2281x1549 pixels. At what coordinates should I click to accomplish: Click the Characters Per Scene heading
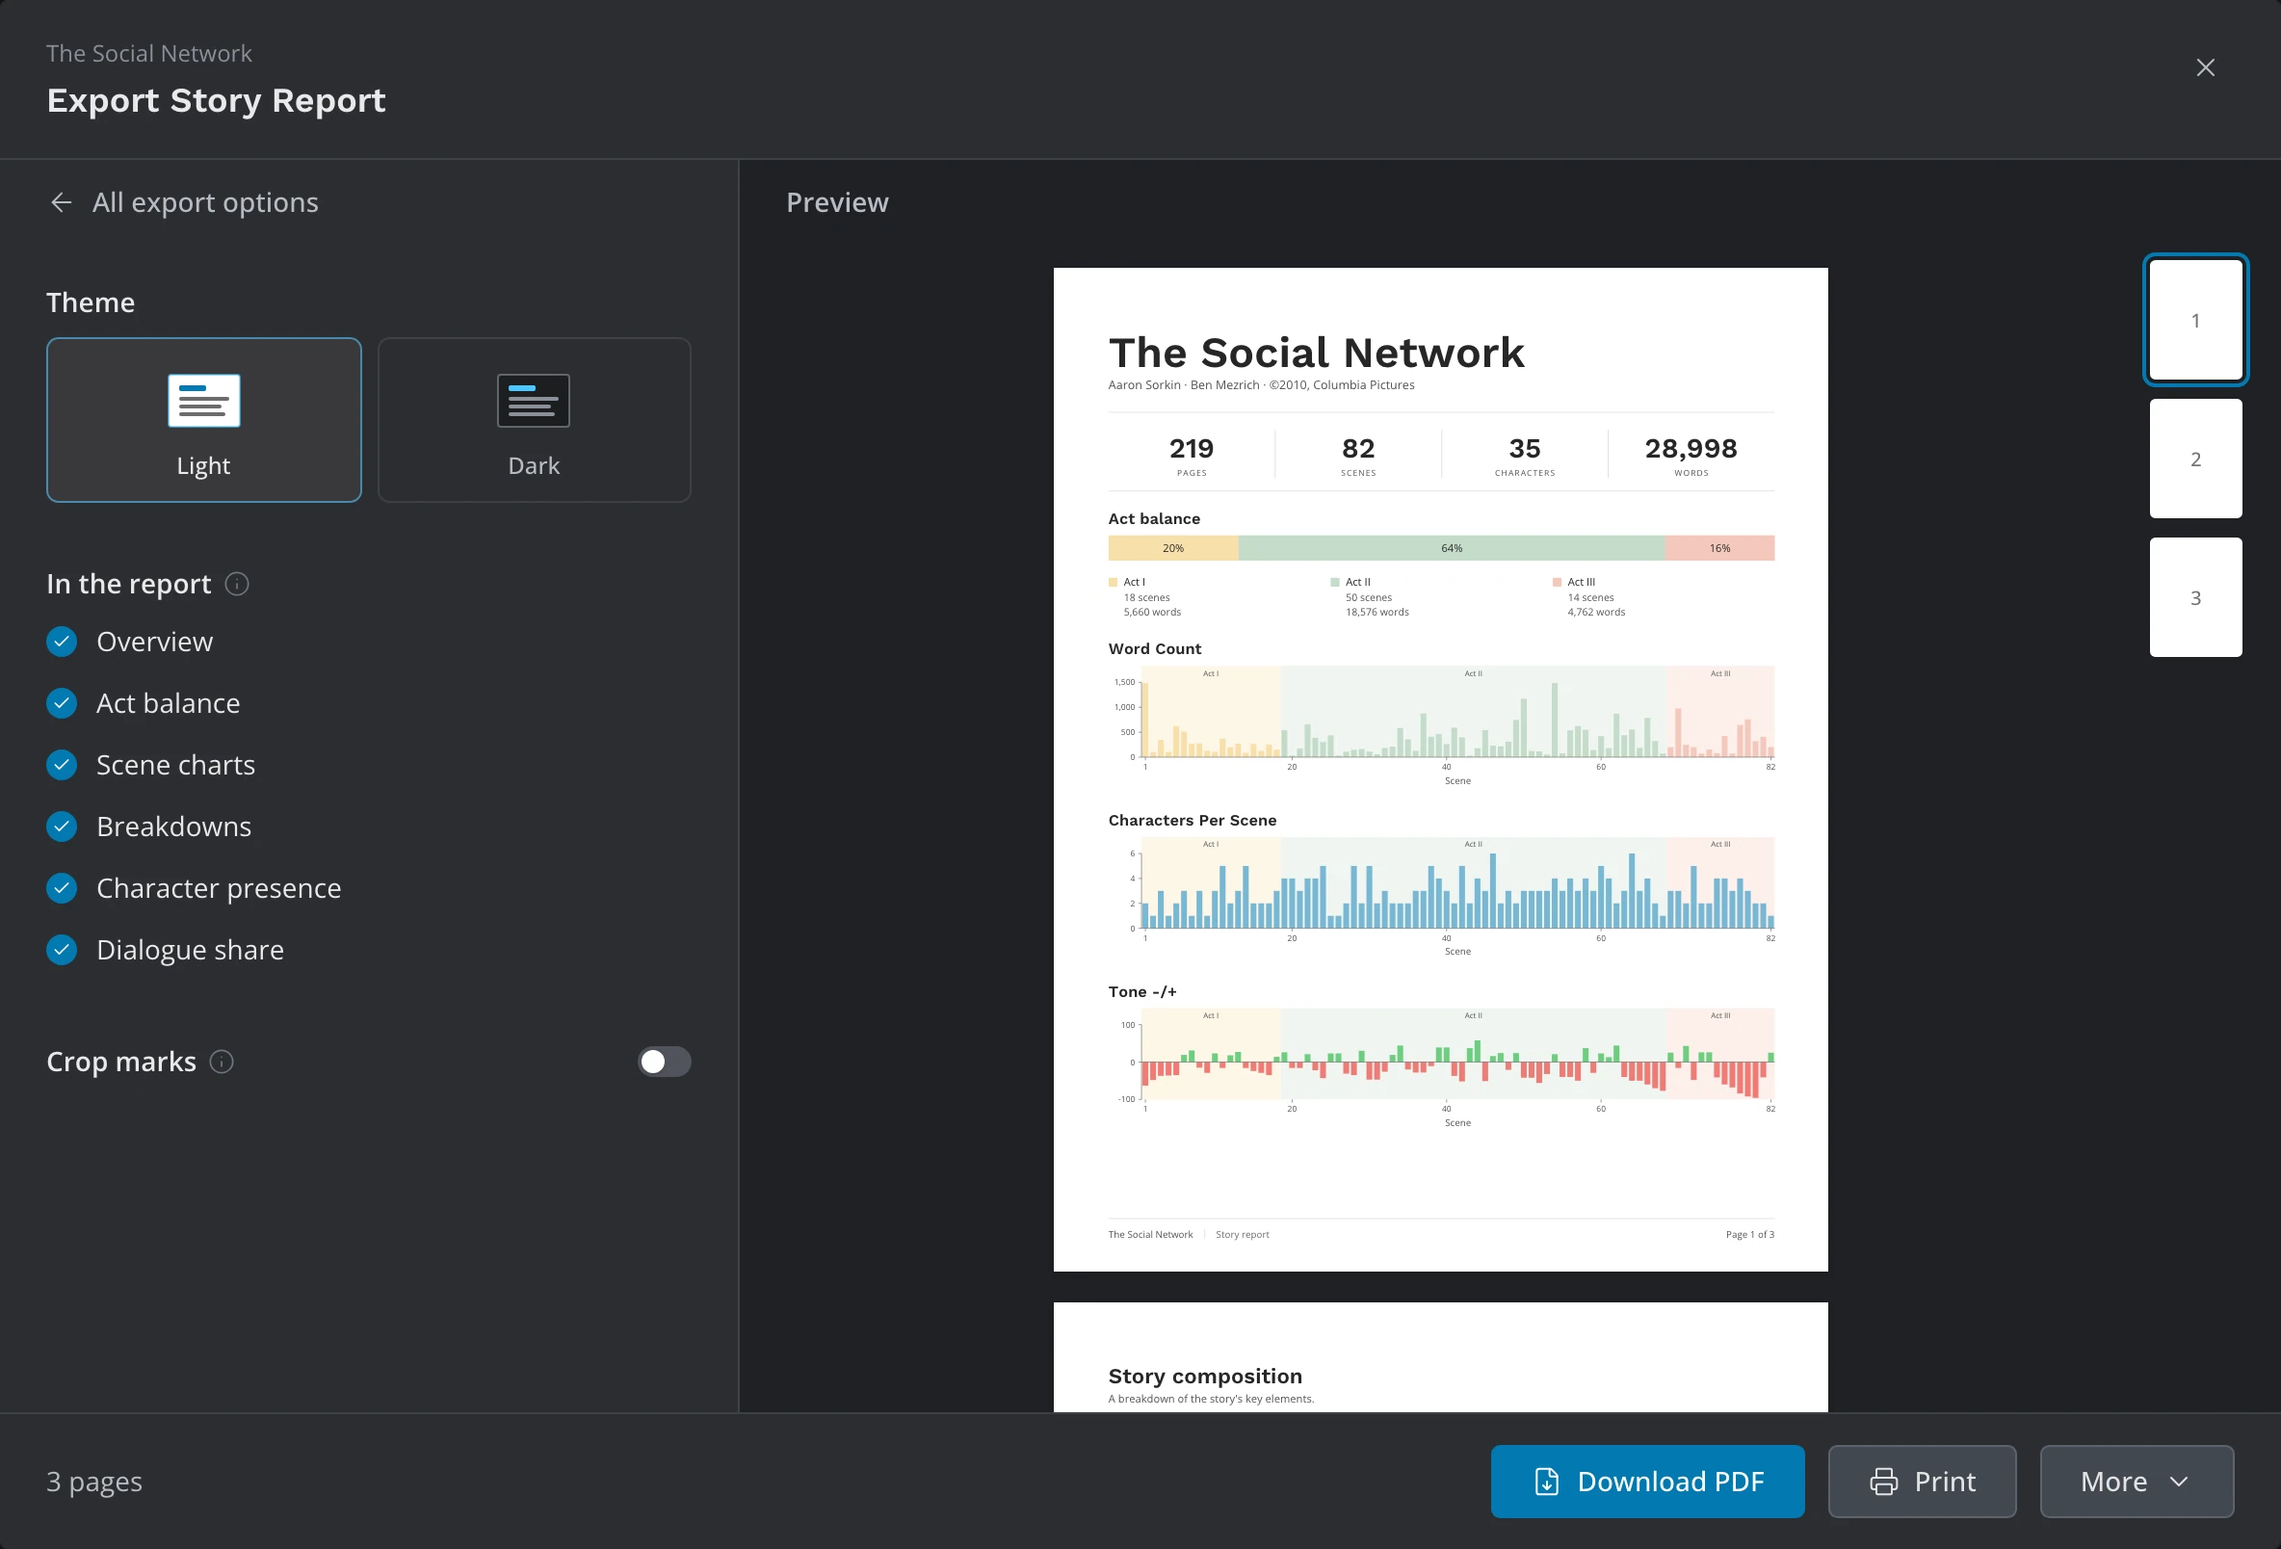1193,821
